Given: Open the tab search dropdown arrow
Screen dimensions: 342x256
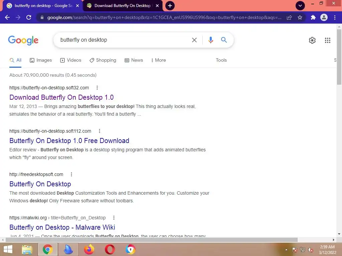Looking at the screenshot, I should pos(300,6).
